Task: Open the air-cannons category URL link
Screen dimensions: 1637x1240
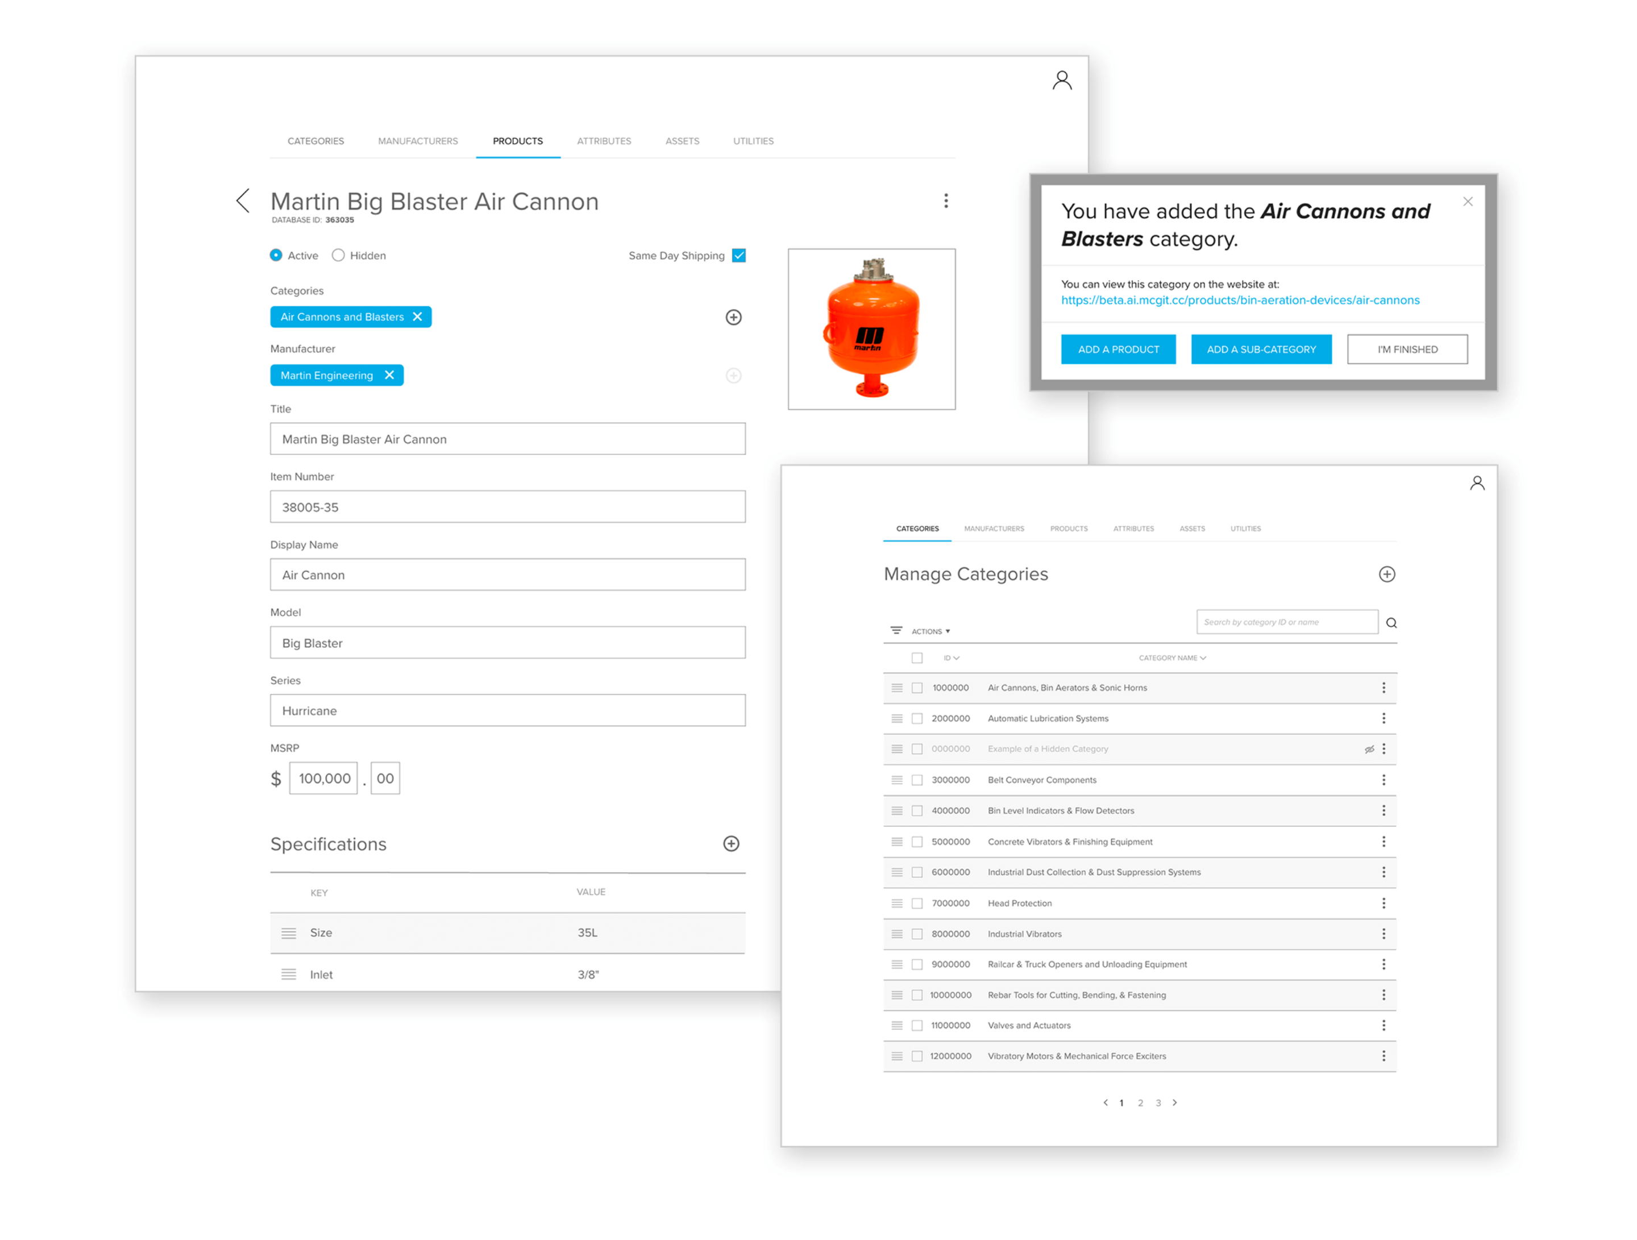Action: [1240, 299]
